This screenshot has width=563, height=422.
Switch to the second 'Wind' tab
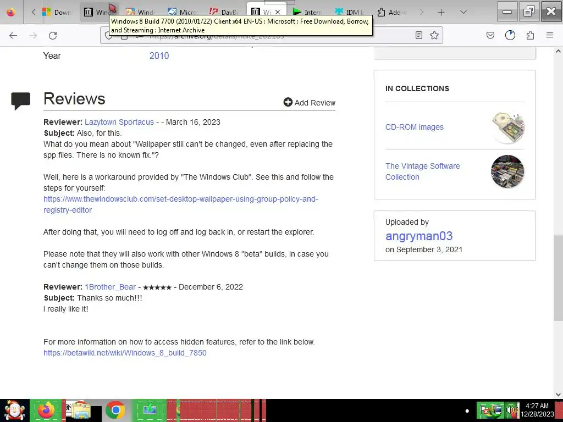point(140,12)
